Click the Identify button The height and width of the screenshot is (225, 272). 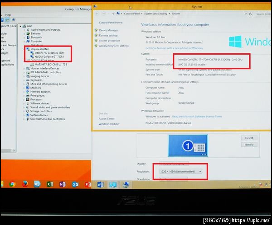(249, 145)
